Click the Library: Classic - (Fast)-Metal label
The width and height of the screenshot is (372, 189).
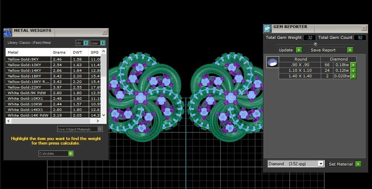(29, 43)
